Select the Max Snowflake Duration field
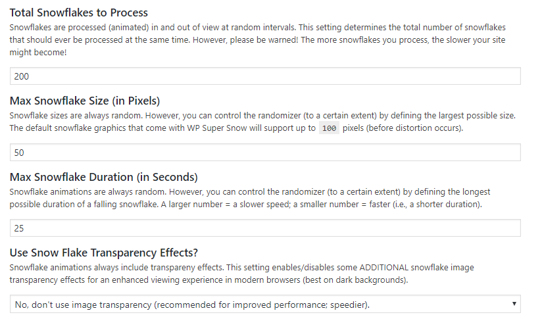 coord(265,228)
